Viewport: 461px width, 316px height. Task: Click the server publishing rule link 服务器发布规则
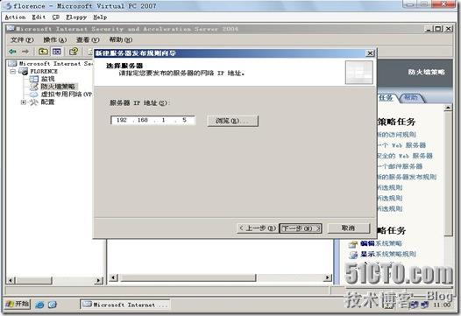point(407,177)
